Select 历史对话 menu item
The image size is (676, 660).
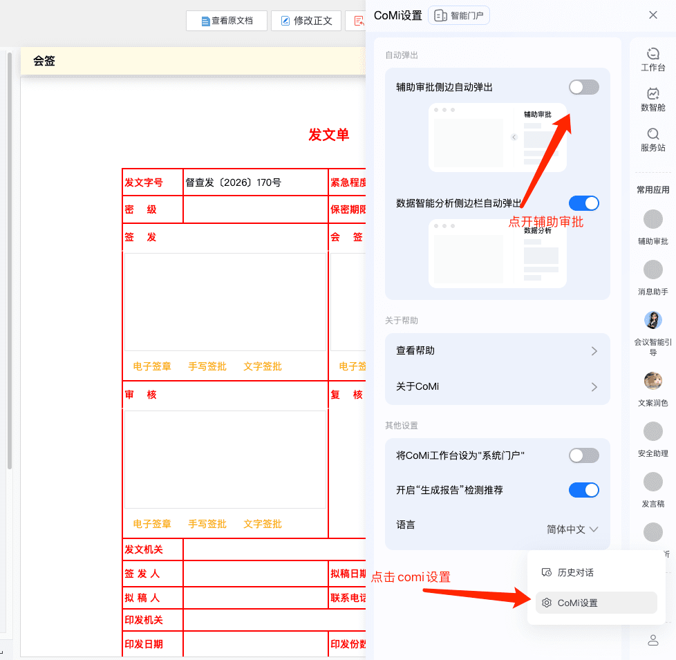[x=596, y=572]
